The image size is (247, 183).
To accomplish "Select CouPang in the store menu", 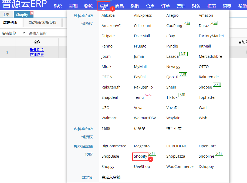I will click(x=174, y=26).
